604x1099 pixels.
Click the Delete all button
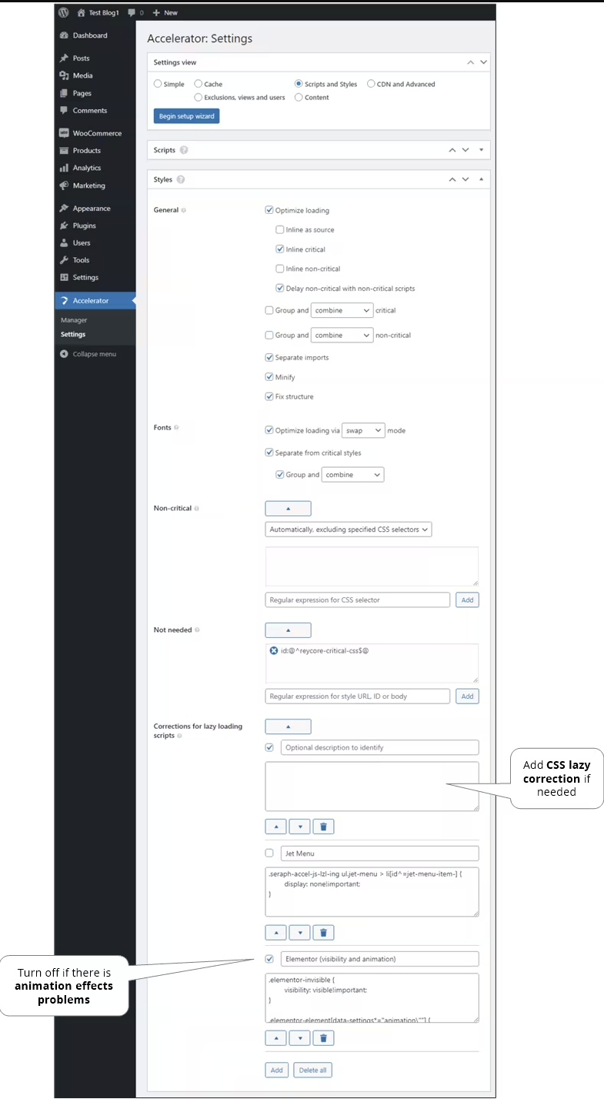(312, 1070)
